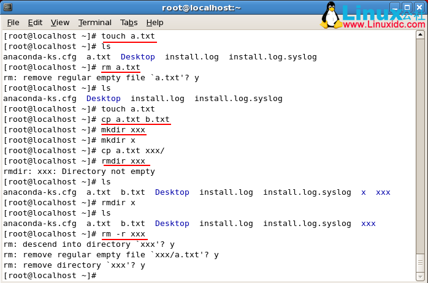The height and width of the screenshot is (283, 428).
Task: Click anaconda-ks.cfg in the first ls output
Action: (40, 57)
